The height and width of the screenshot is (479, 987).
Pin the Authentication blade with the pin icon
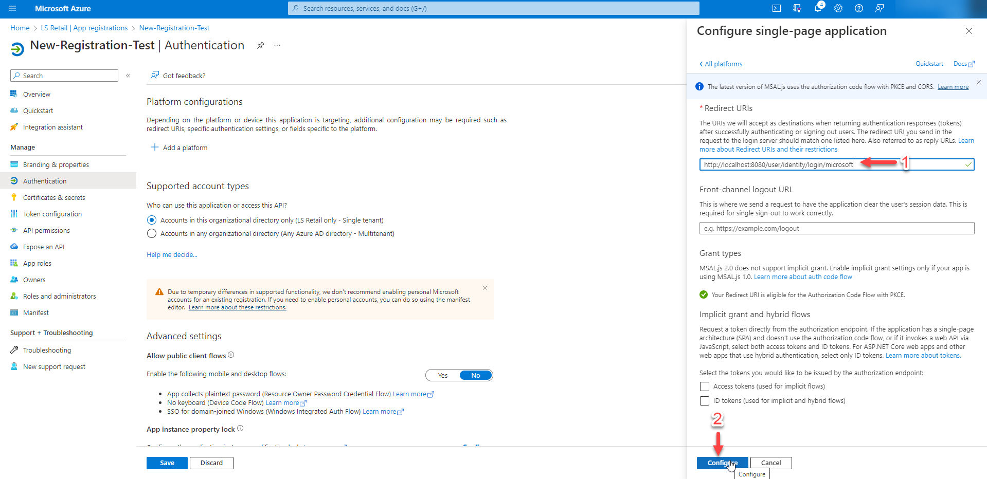point(261,45)
